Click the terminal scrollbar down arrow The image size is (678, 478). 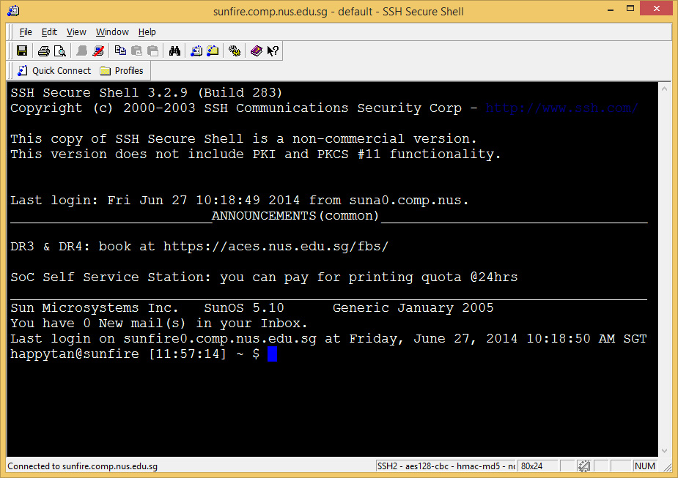pyautogui.click(x=665, y=451)
